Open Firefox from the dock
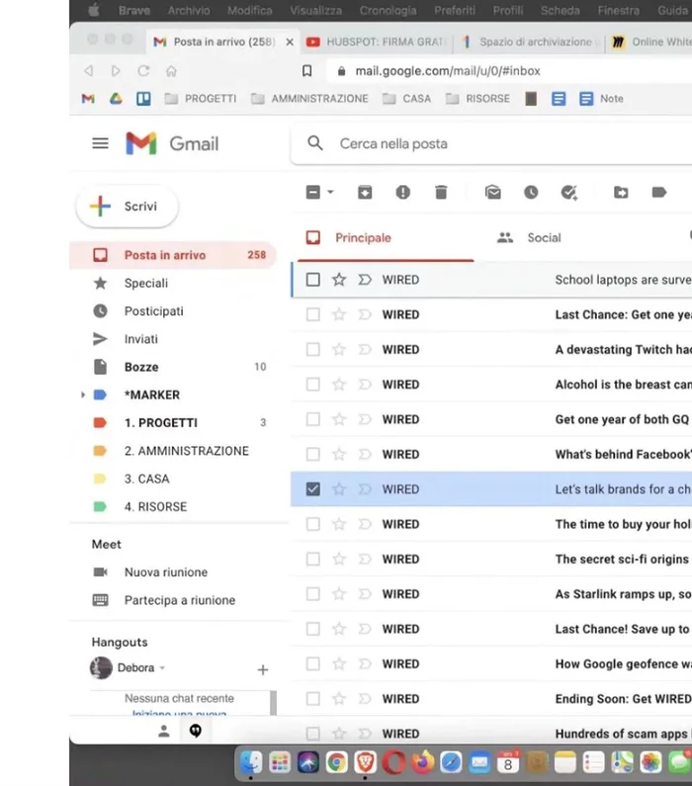This screenshot has height=786, width=692. click(x=423, y=762)
